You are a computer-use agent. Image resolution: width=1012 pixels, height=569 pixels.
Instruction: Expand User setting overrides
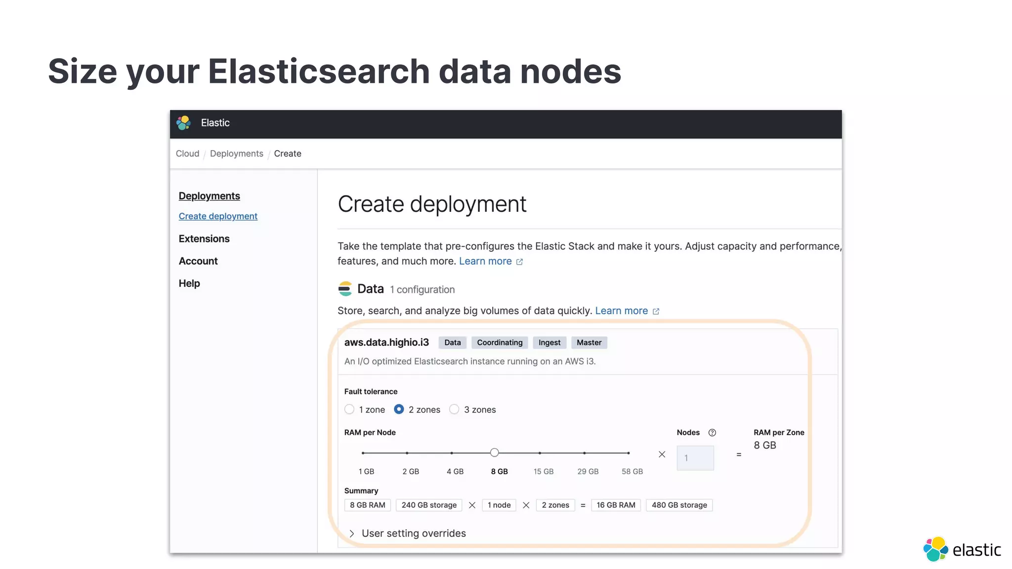(407, 533)
